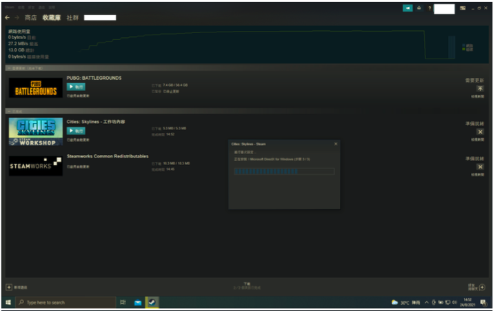
Task: Go back with the left arrow
Action: (x=8, y=18)
